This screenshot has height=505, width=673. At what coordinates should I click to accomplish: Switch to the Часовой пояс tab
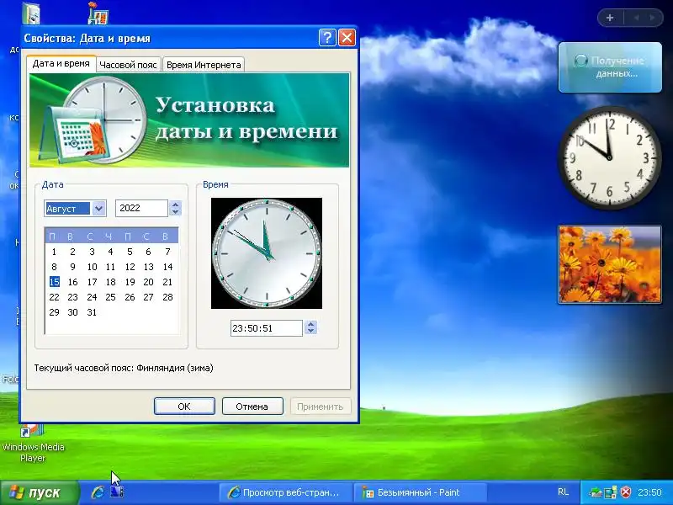pos(128,65)
